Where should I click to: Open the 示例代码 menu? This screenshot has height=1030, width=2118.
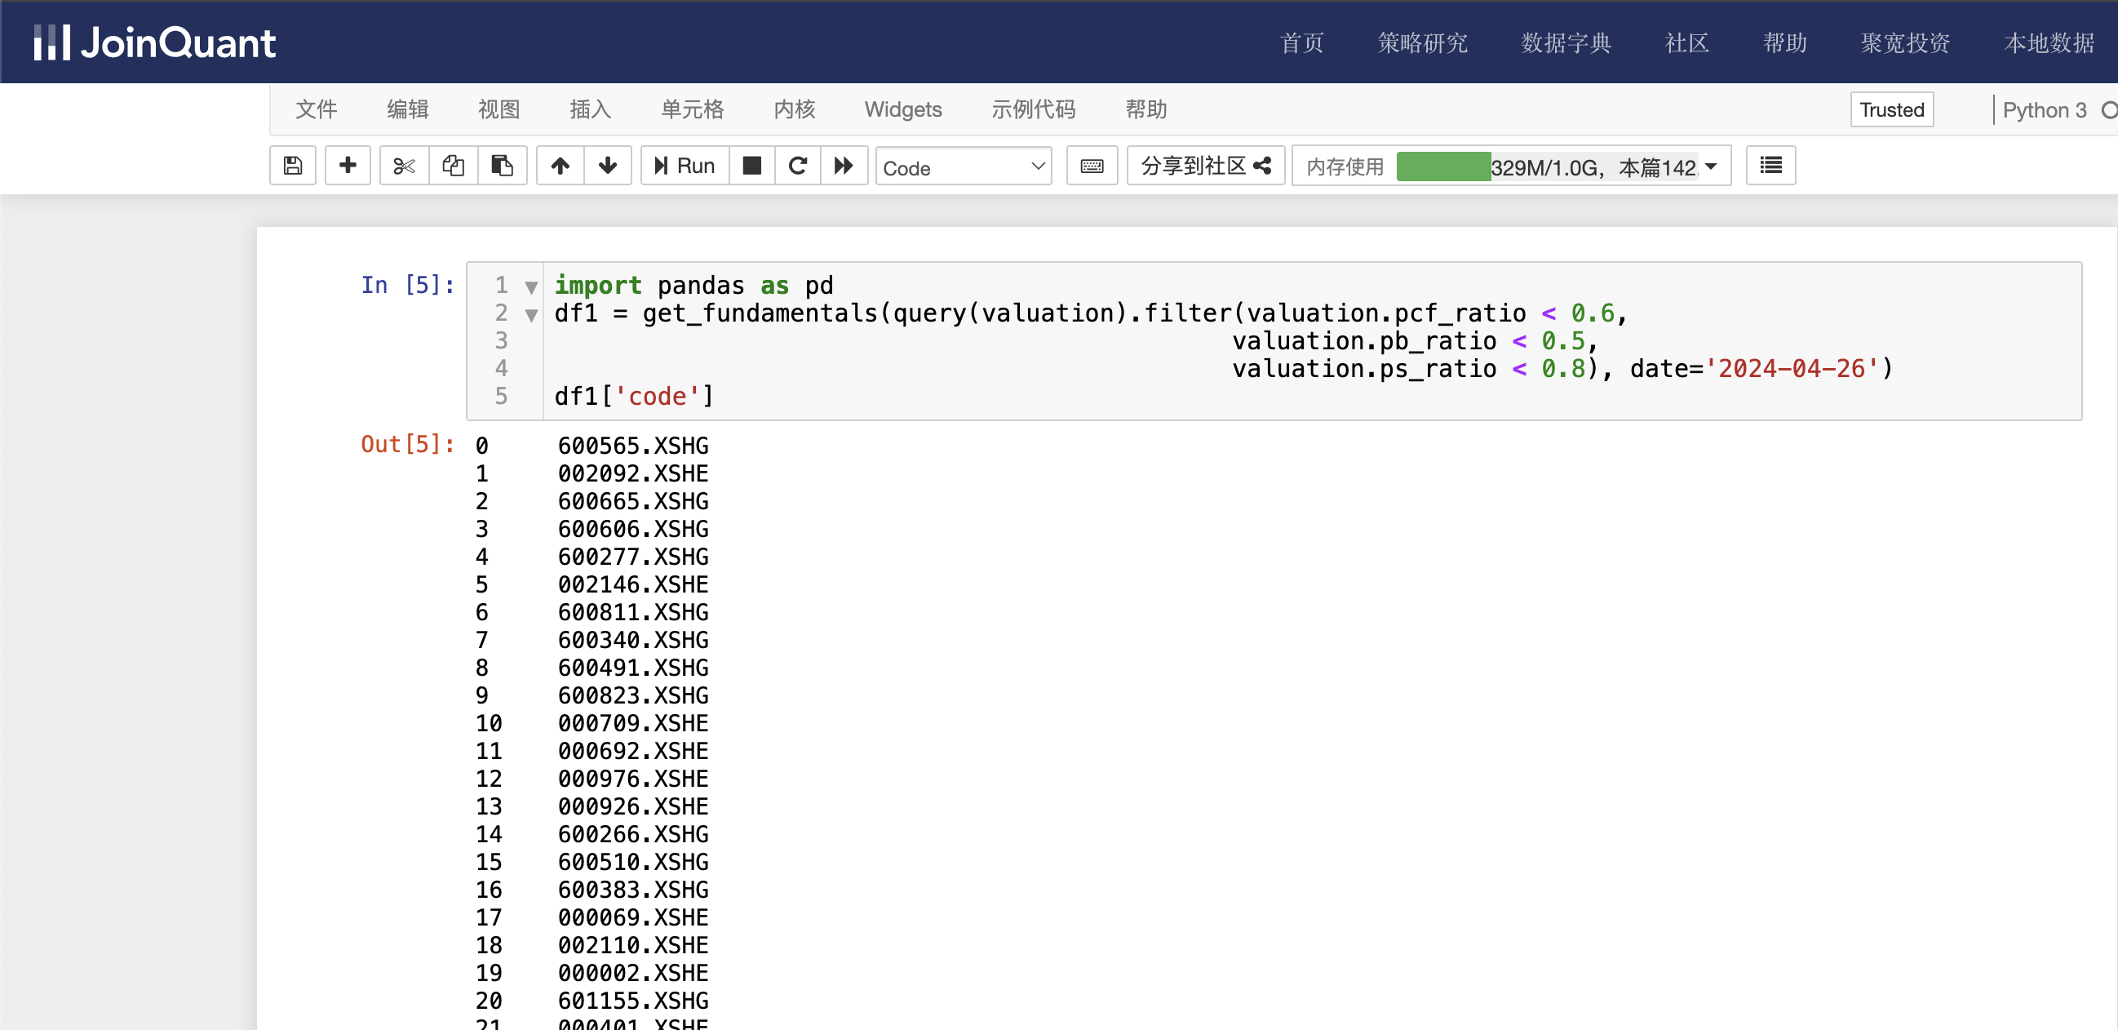pyautogui.click(x=1033, y=109)
